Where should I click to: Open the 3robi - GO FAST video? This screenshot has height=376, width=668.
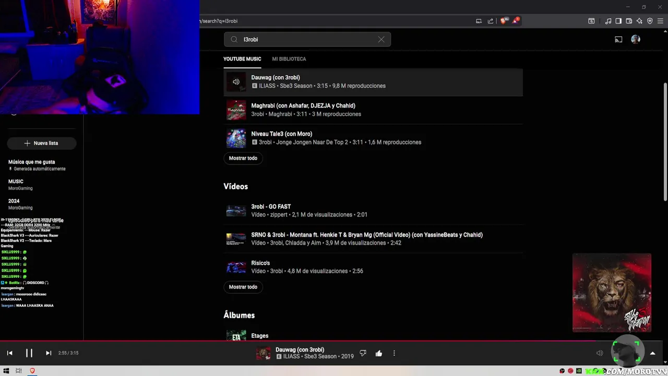click(271, 207)
